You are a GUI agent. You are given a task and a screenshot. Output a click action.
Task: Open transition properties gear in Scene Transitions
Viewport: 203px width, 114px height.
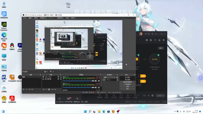[117, 78]
